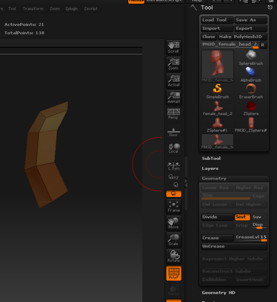The height and width of the screenshot is (302, 277).
Task: Select the SimpleBrush tool
Action: point(218,91)
